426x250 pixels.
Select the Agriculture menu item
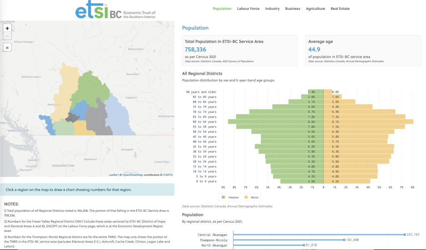(315, 9)
